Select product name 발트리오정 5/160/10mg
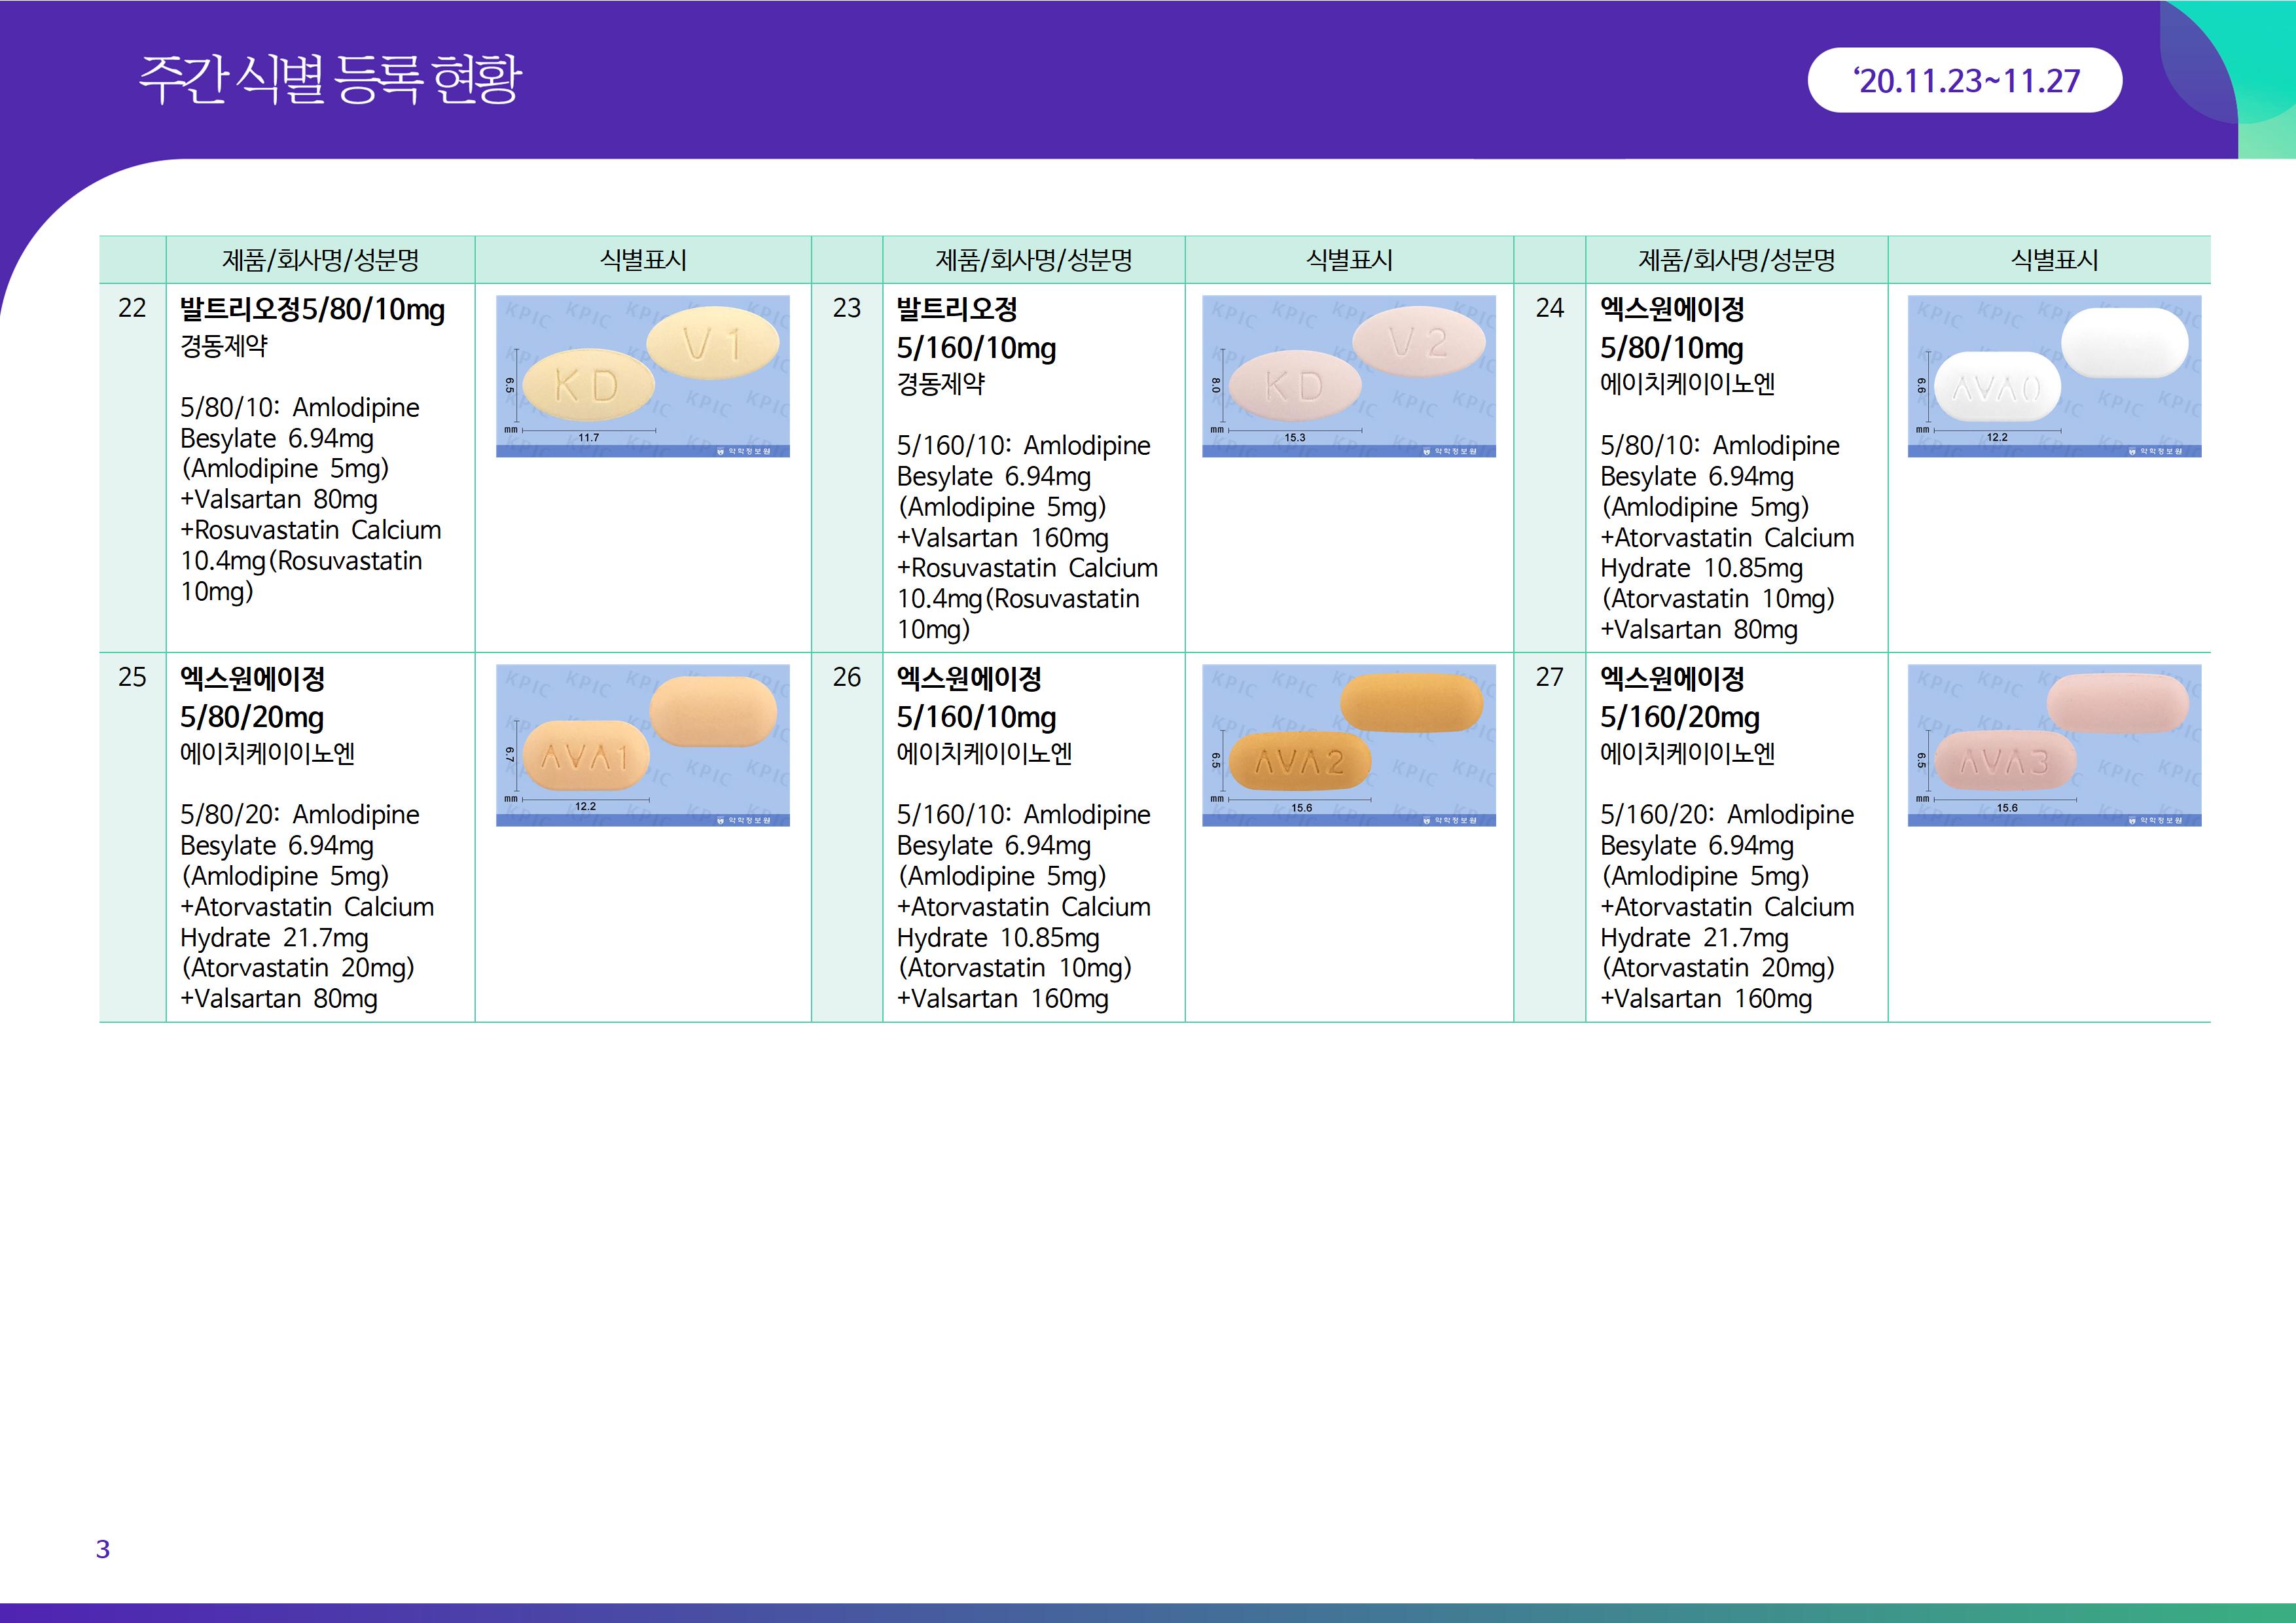The height and width of the screenshot is (1623, 2296). (976, 329)
